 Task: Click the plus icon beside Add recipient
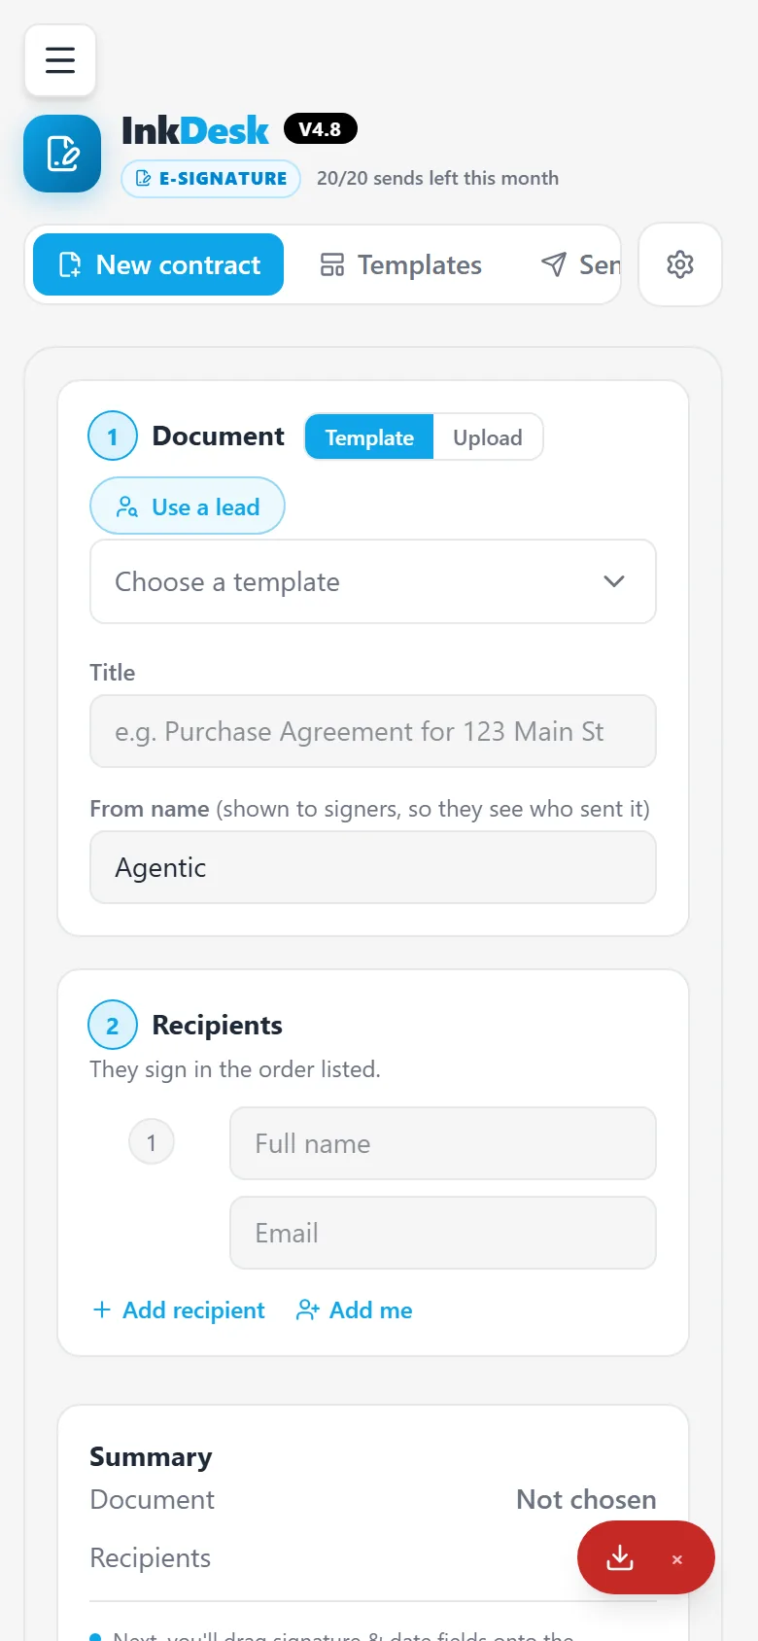pyautogui.click(x=102, y=1309)
